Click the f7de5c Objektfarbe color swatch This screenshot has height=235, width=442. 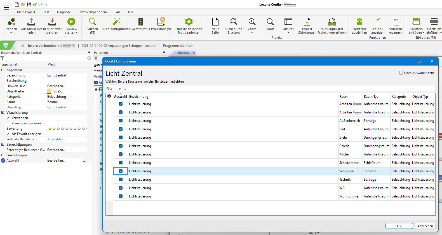(49, 91)
